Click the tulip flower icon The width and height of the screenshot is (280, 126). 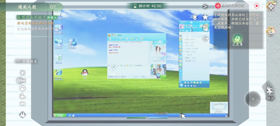pos(195,17)
